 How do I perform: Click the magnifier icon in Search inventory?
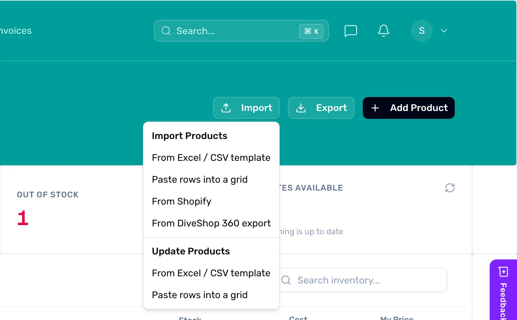point(286,280)
